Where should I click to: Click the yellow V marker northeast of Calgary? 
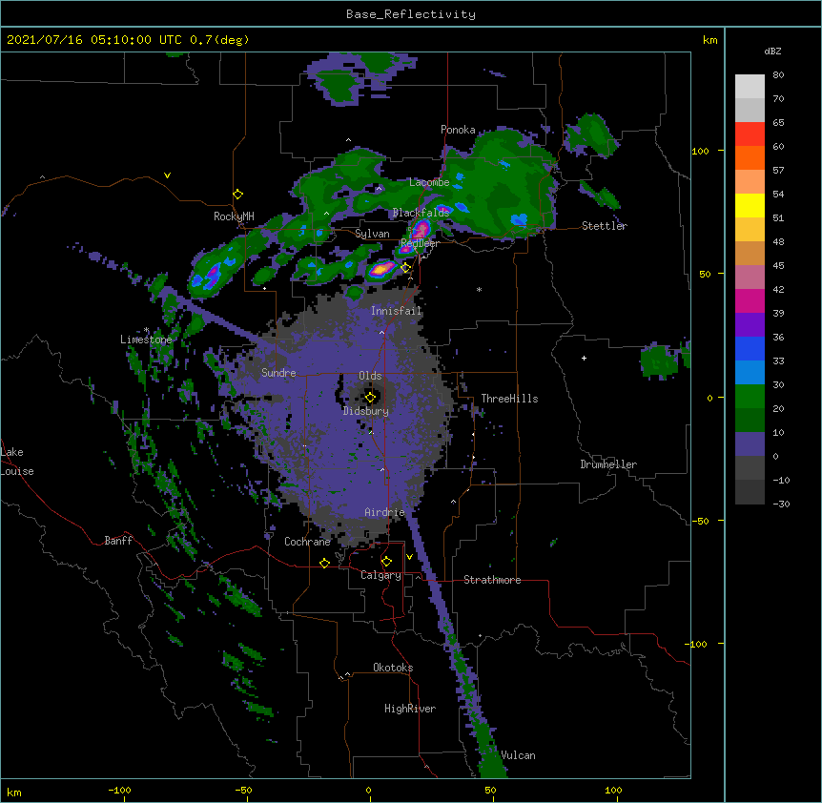tap(409, 557)
